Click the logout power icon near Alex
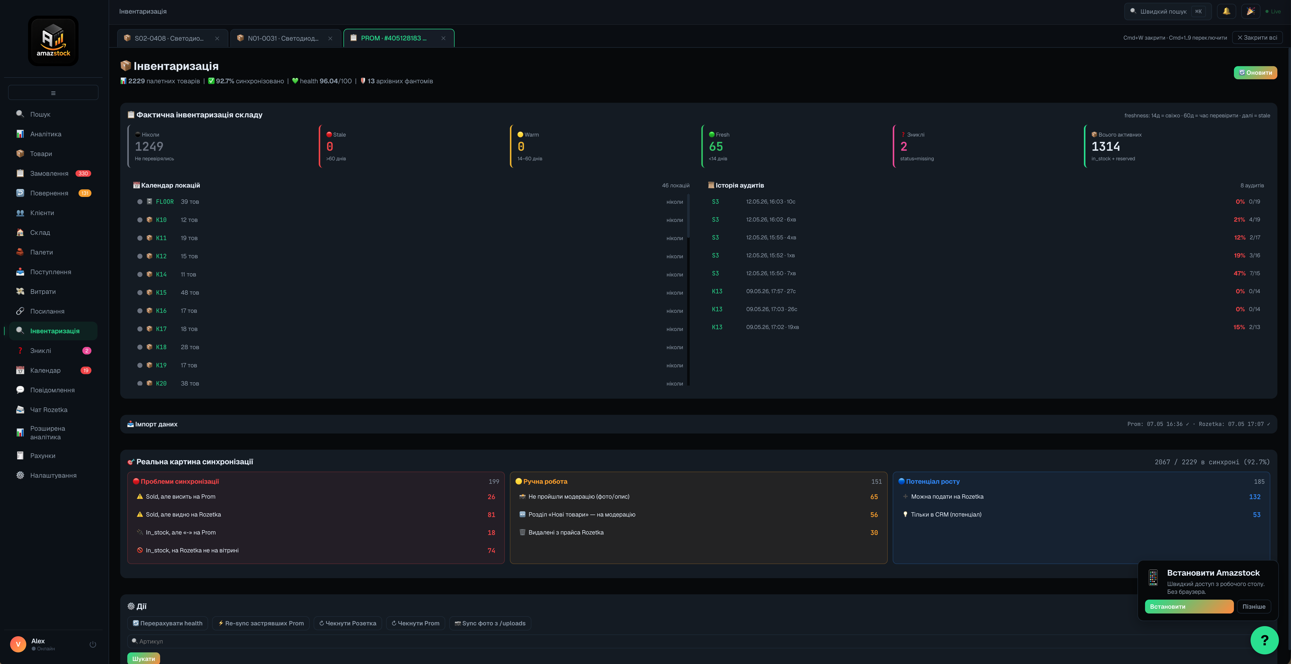This screenshot has width=1291, height=664. [x=93, y=645]
